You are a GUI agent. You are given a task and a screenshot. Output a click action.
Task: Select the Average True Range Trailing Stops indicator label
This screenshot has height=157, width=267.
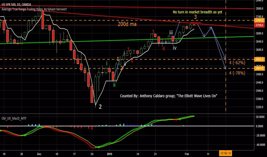[34, 9]
